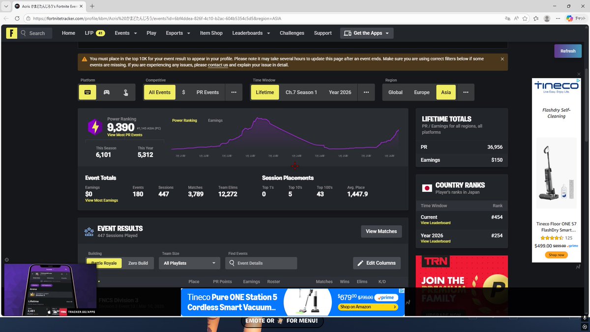The height and width of the screenshot is (332, 590).
Task: Close the Fortnite Events browser tab
Action: coord(81,6)
